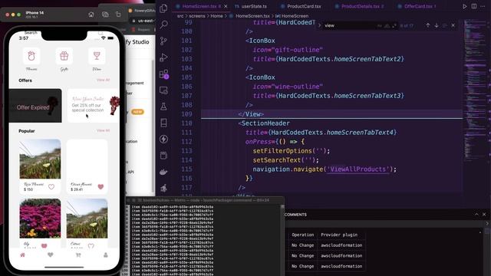Click the 'Provider plugin' header in the panel table
This screenshot has width=491, height=276.
coord(339,235)
